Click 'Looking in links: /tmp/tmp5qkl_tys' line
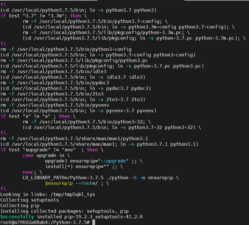The width and height of the screenshot is (249, 225). click(x=47, y=194)
